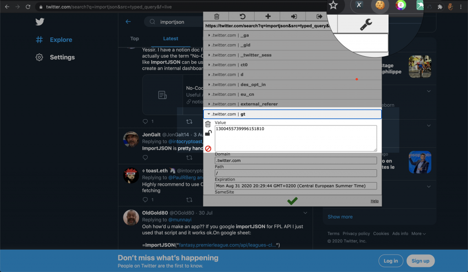This screenshot has width=468, height=272.
Task: Open the Terms footer link
Action: point(333,234)
